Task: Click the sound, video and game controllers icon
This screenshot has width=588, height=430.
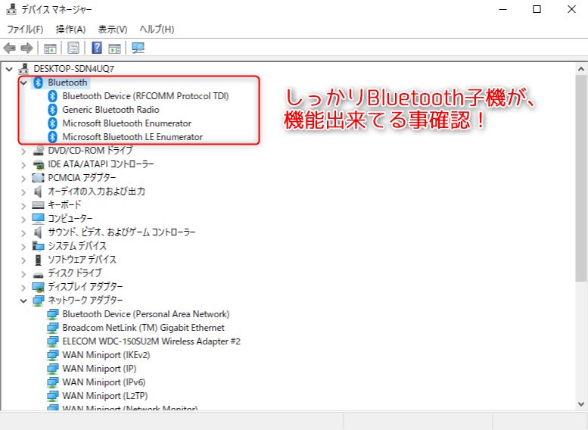Action: 38,232
